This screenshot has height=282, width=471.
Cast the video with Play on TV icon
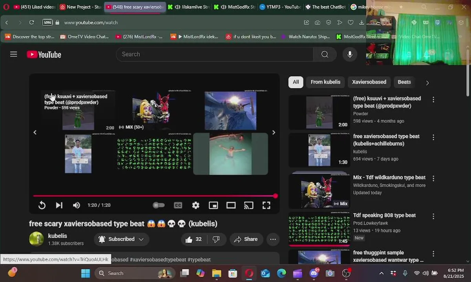[x=248, y=205]
